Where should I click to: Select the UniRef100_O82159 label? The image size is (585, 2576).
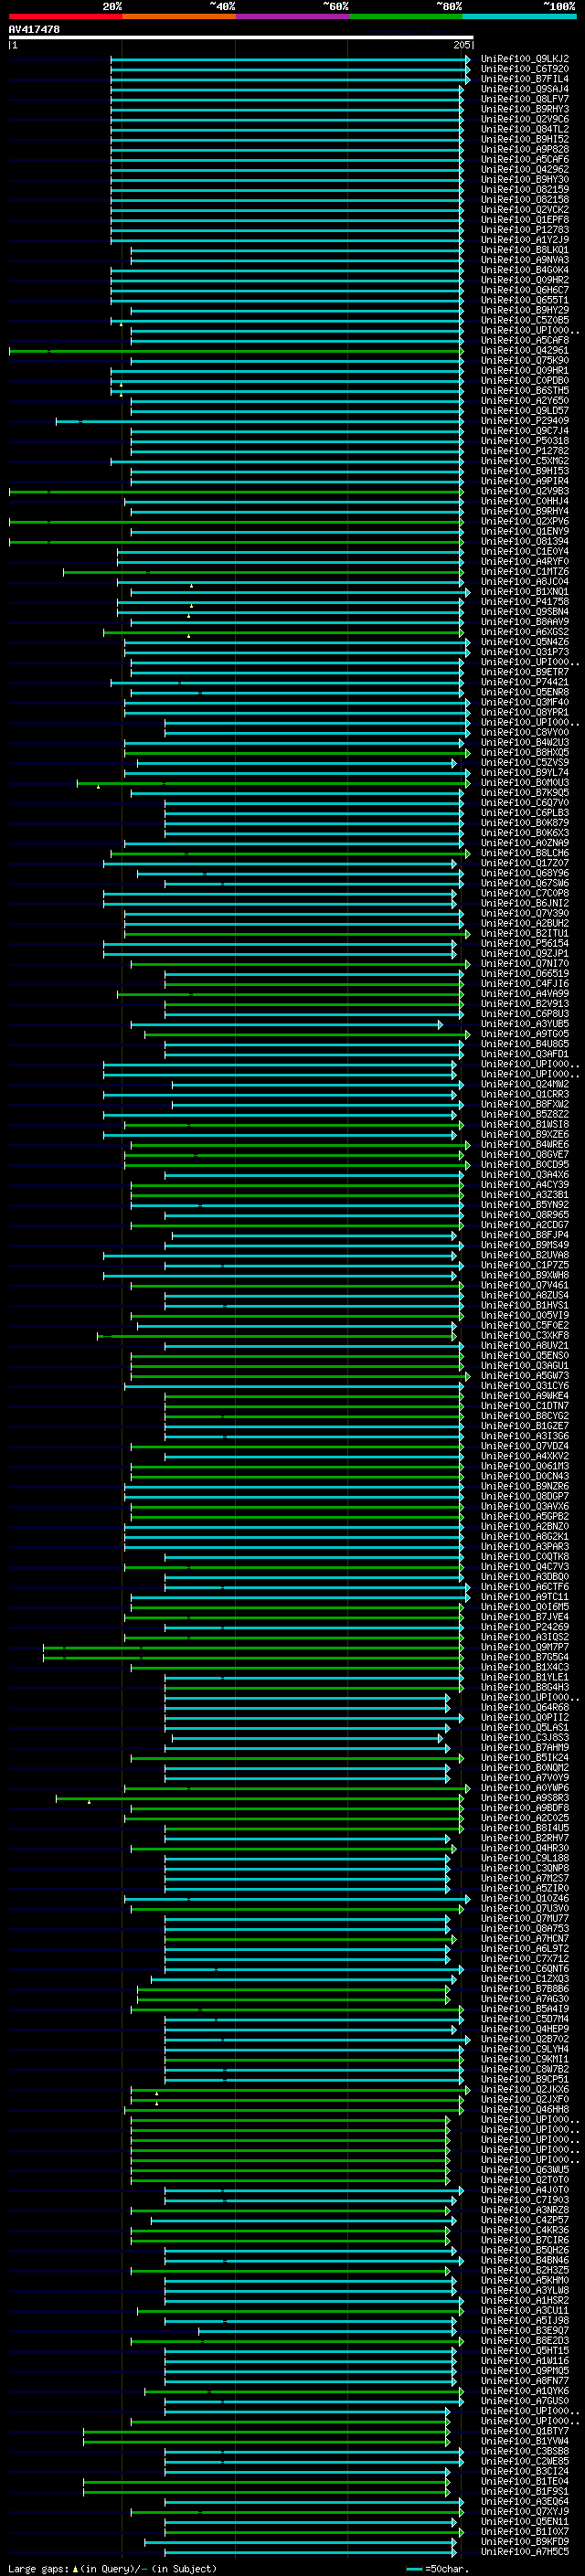coord(524,189)
